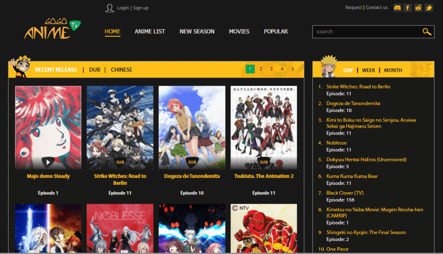Image resolution: width=443 pixels, height=254 pixels.
Task: Switch to the DUB tab
Action: [x=94, y=70]
